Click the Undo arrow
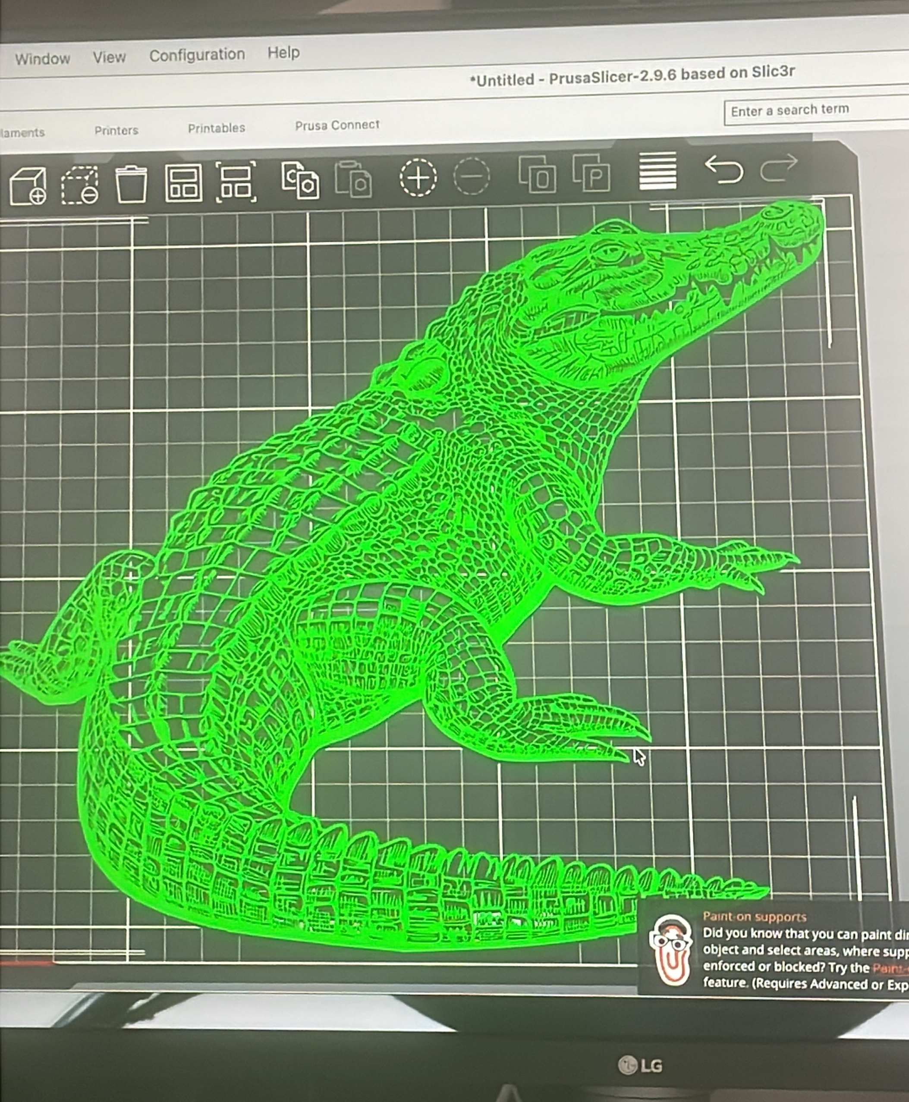Screen dimensions: 909x1102 (723, 169)
